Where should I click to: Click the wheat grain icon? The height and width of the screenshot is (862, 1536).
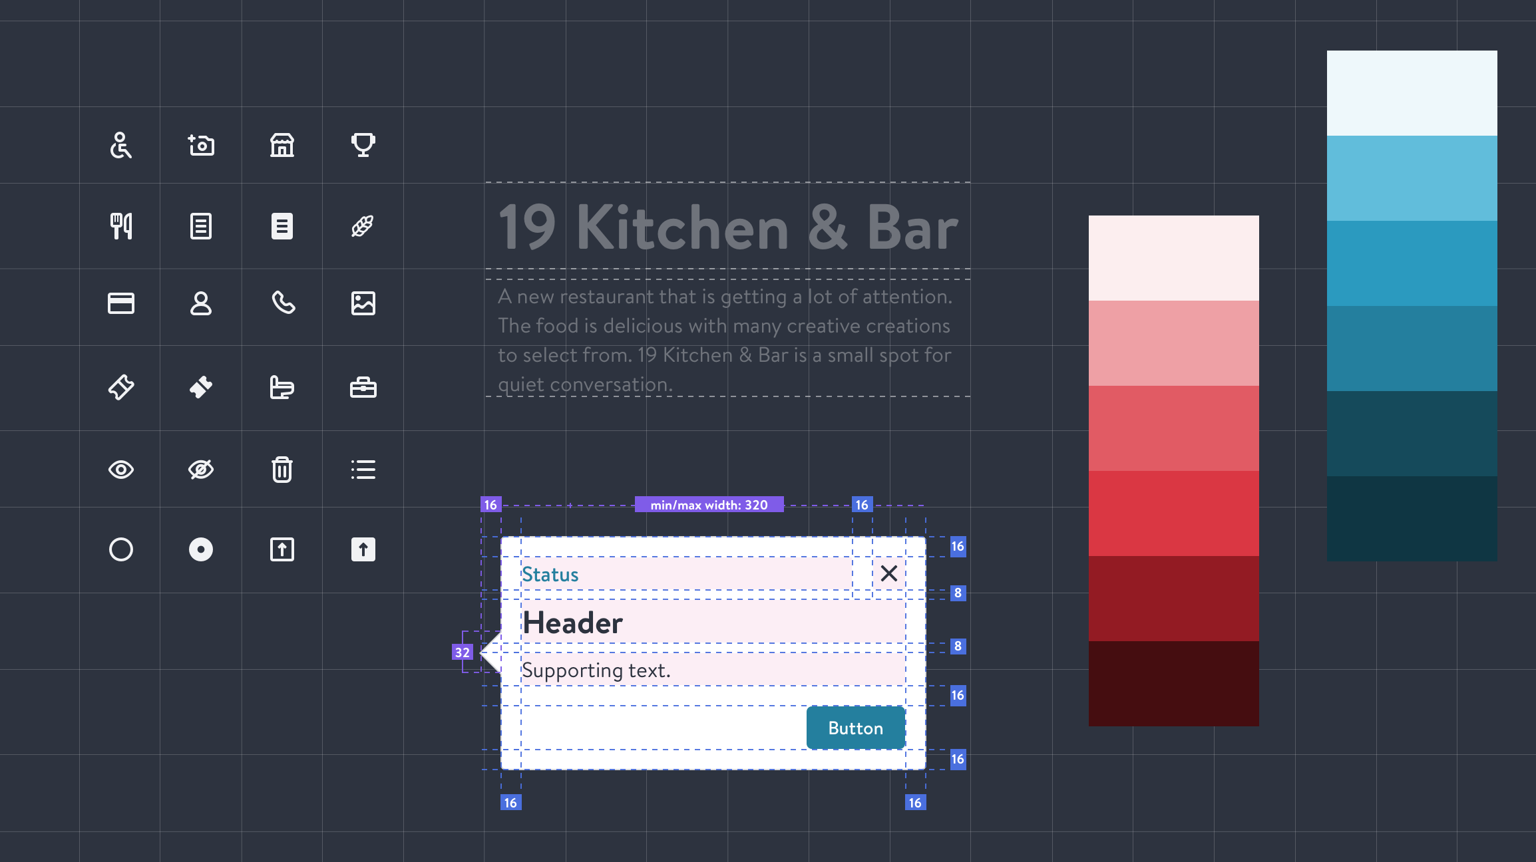tap(363, 226)
